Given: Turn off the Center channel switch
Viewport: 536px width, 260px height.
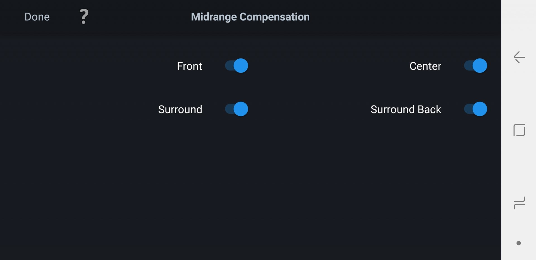Looking at the screenshot, I should pos(475,66).
